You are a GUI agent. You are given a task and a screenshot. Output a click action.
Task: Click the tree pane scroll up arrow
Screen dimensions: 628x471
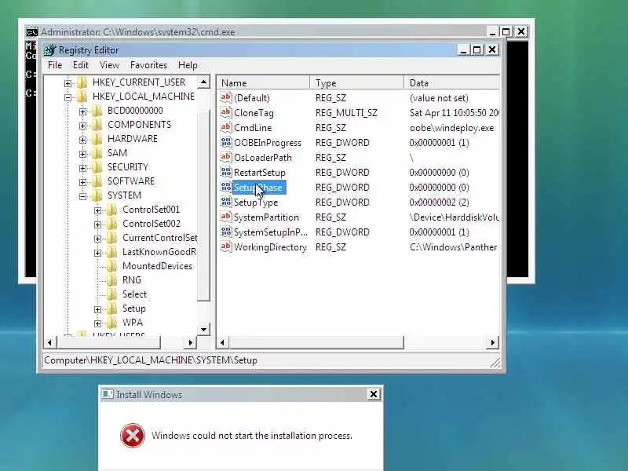(x=203, y=82)
